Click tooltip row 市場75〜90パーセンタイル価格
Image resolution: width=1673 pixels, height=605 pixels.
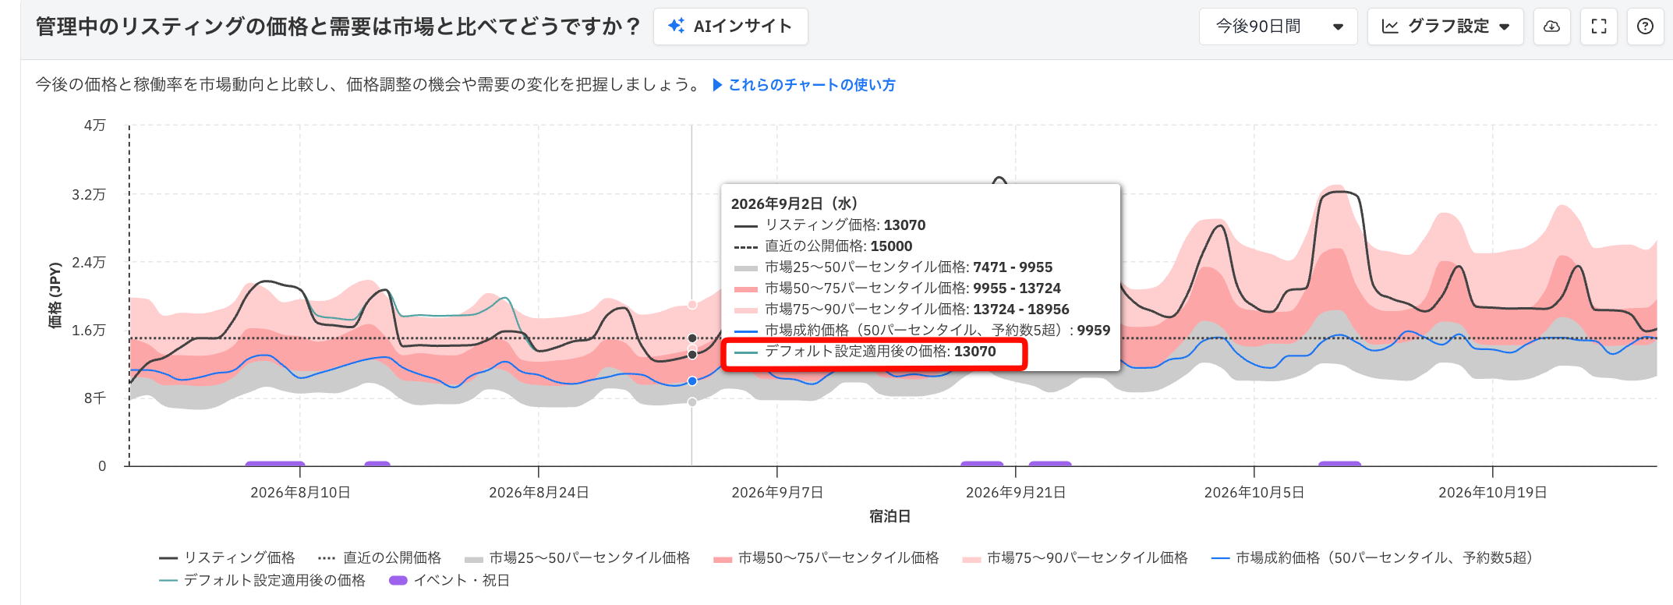(902, 310)
